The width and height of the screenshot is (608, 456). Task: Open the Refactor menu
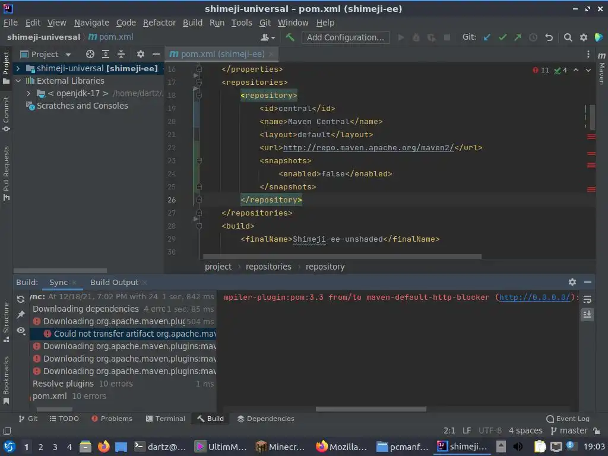(x=159, y=23)
